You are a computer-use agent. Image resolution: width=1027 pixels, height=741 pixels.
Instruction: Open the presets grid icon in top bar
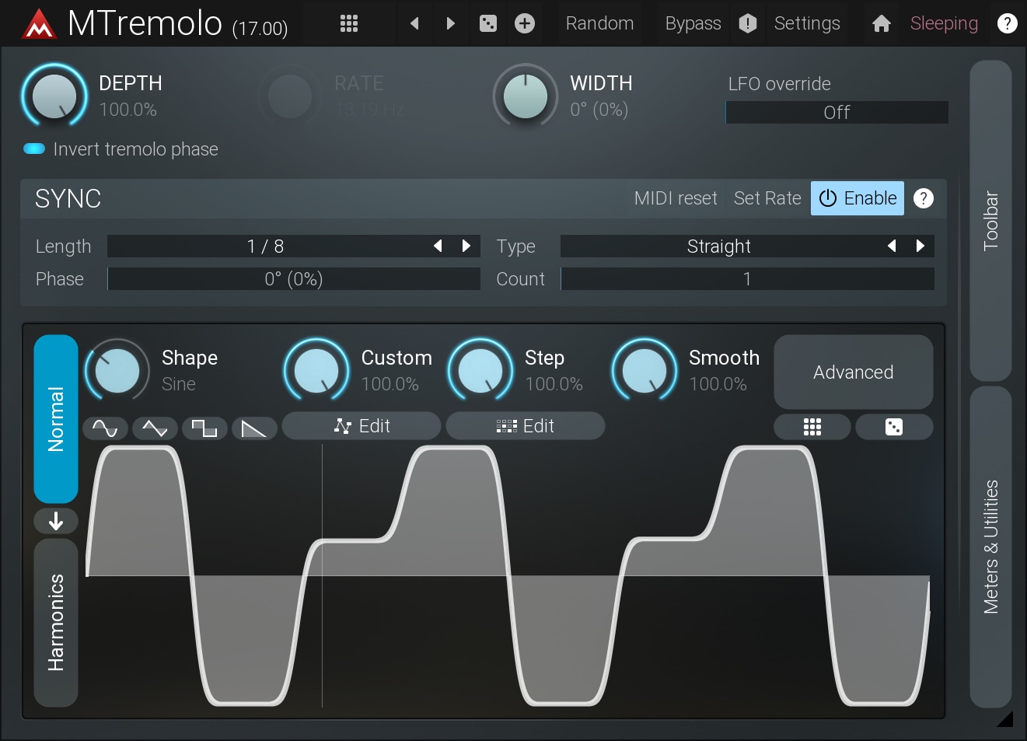coord(349,23)
